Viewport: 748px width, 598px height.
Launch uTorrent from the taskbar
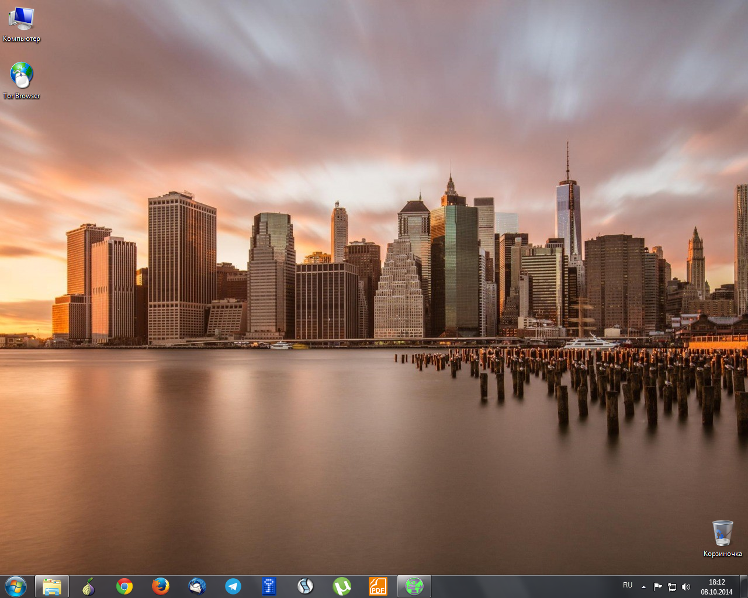[x=342, y=586]
